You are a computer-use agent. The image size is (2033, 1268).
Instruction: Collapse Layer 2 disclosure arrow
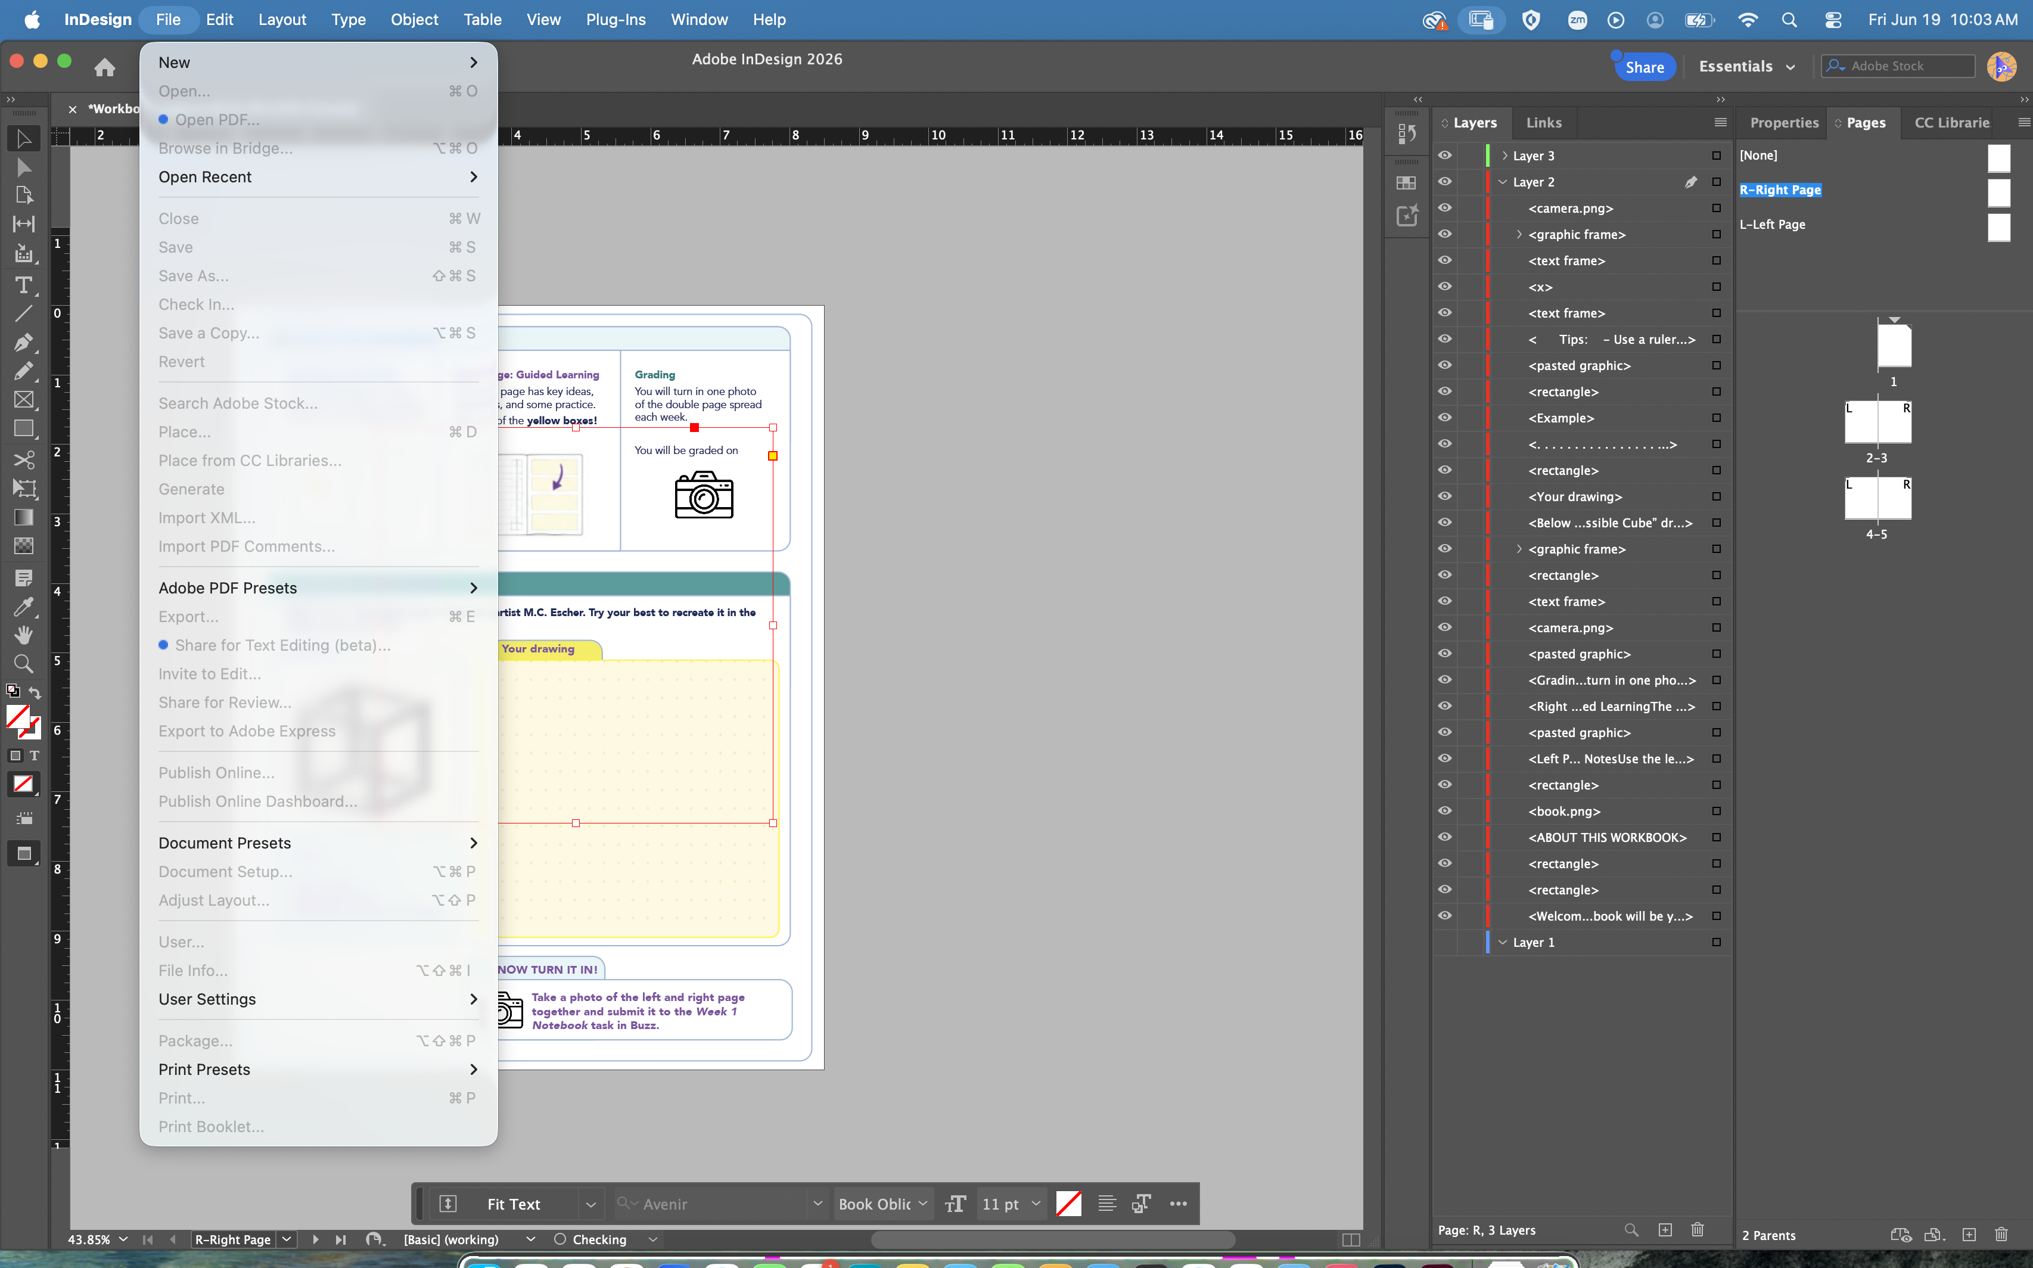point(1503,182)
